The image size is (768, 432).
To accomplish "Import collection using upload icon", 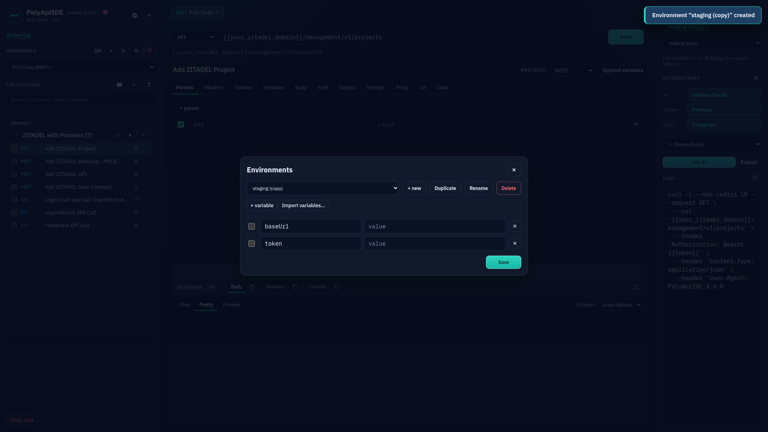I will (x=149, y=85).
